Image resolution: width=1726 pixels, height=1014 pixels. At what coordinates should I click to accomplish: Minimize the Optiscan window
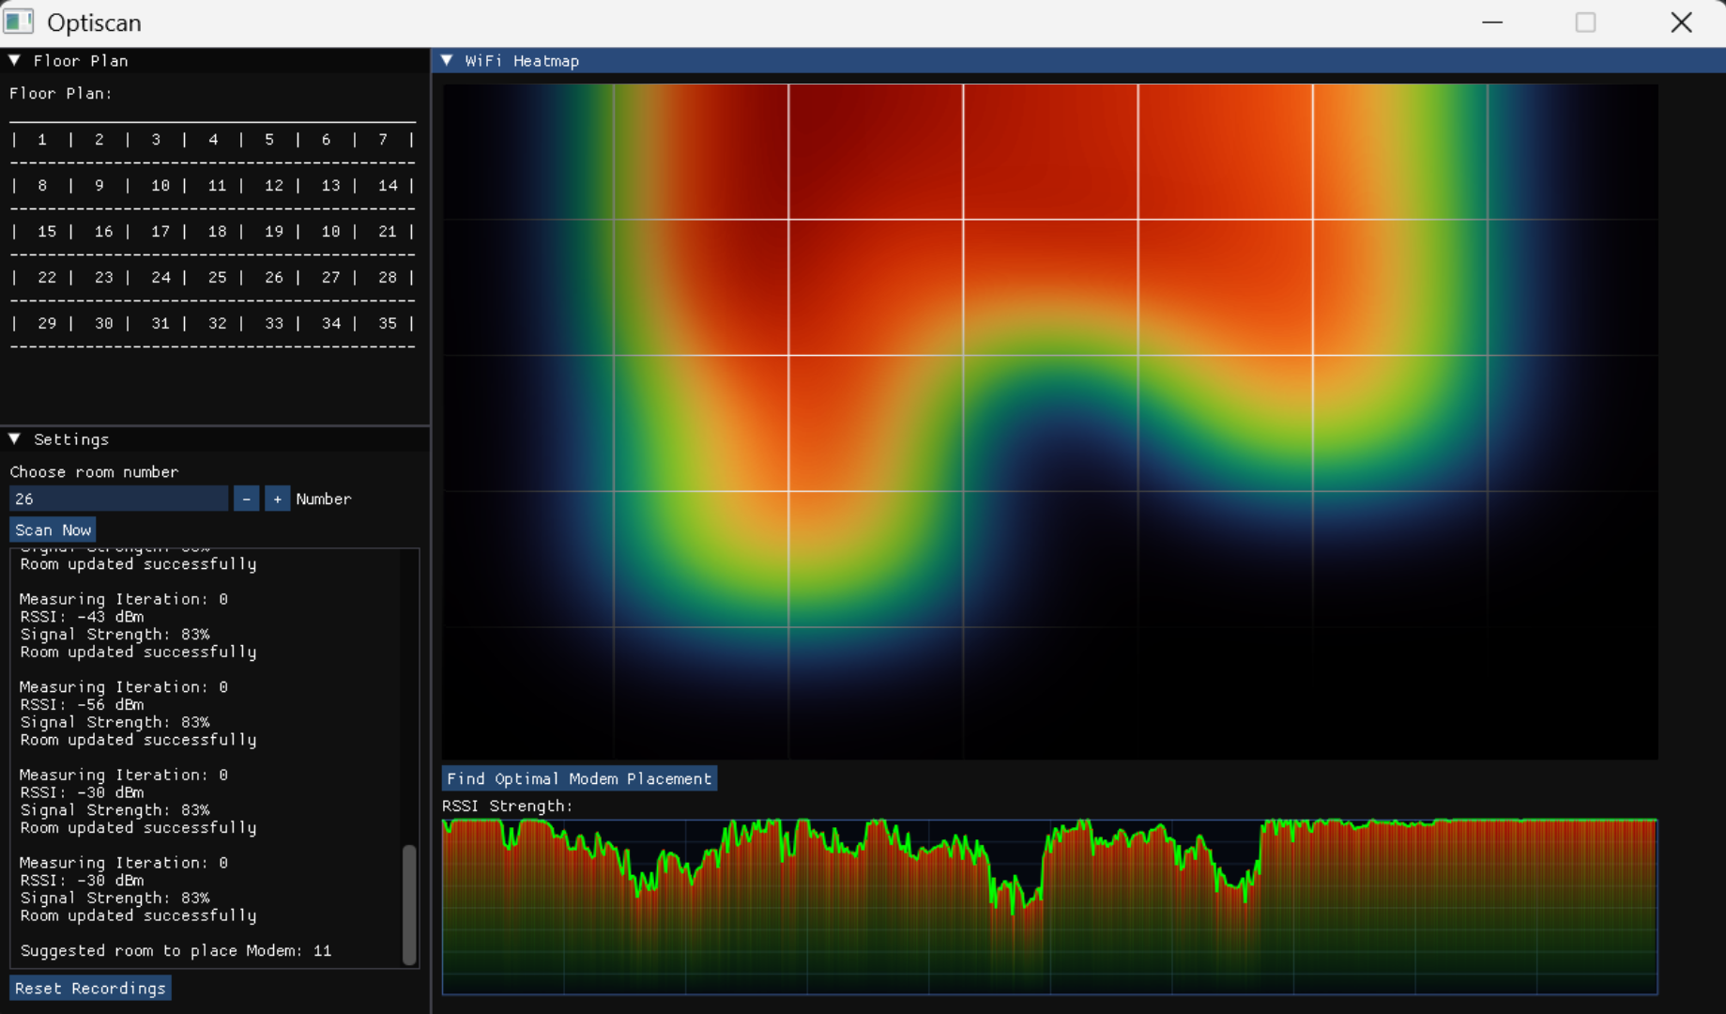click(1492, 22)
